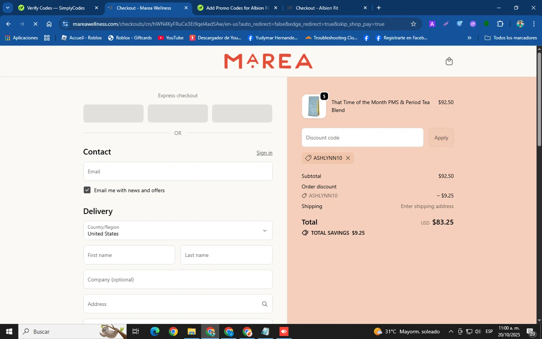The image size is (542, 339).
Task: Switch to the Add Promo Codes for Albion Fit tab
Action: pyautogui.click(x=237, y=8)
